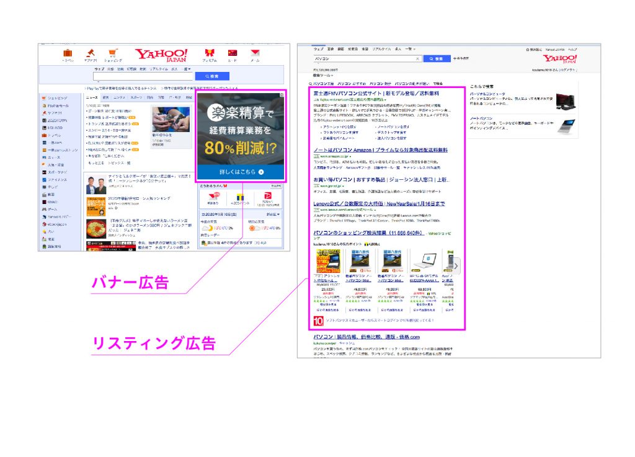Image resolution: width=635 pixels, height=457 pixels.
Task: Open the T-point icon in the personal box
Action: coord(240,198)
